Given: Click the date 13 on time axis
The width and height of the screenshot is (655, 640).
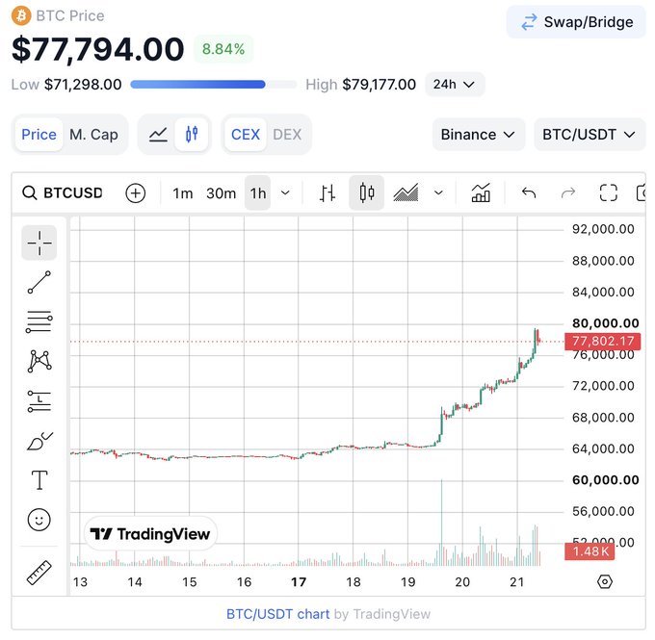Looking at the screenshot, I should coord(80,582).
